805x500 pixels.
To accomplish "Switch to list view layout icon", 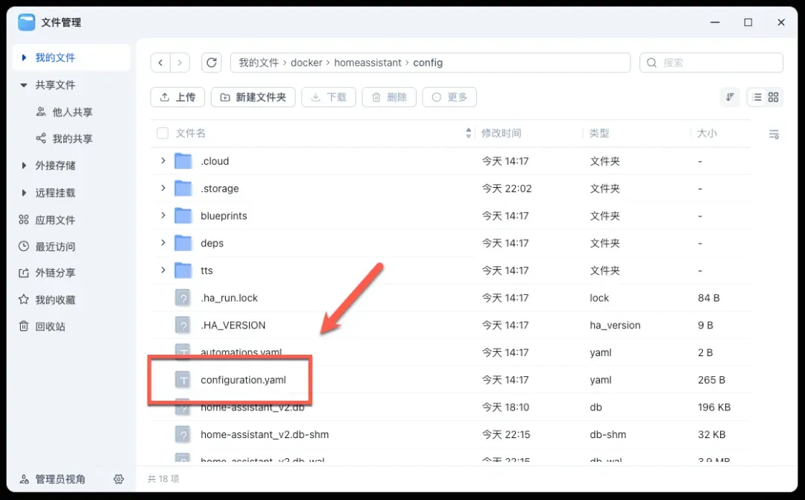I will (757, 98).
